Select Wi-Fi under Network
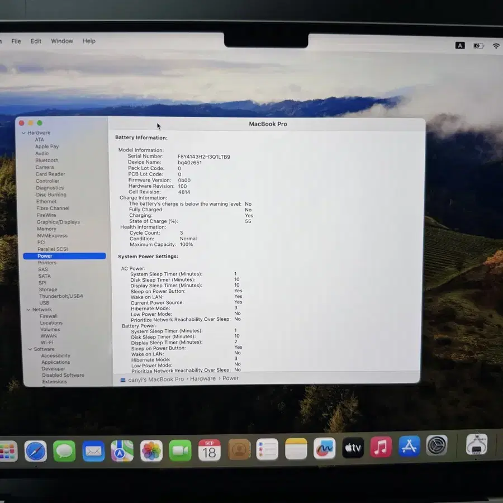 [x=47, y=342]
